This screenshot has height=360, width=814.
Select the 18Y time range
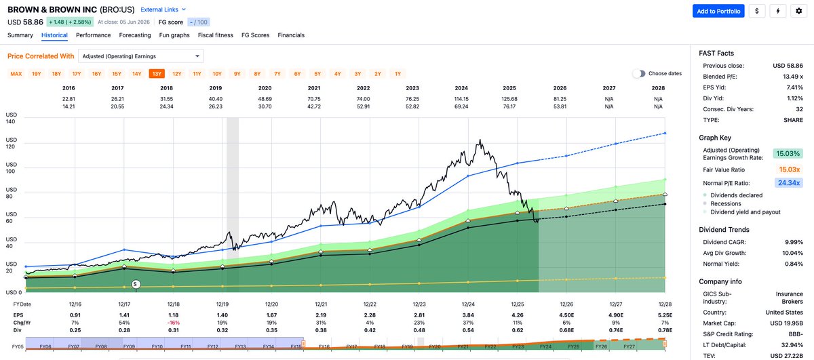tap(56, 73)
